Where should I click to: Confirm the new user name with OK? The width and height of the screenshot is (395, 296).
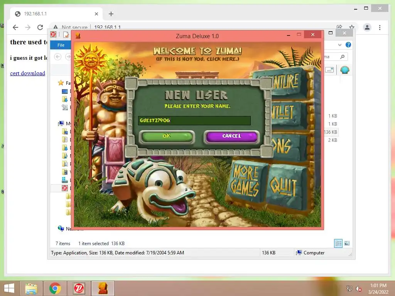[167, 137]
